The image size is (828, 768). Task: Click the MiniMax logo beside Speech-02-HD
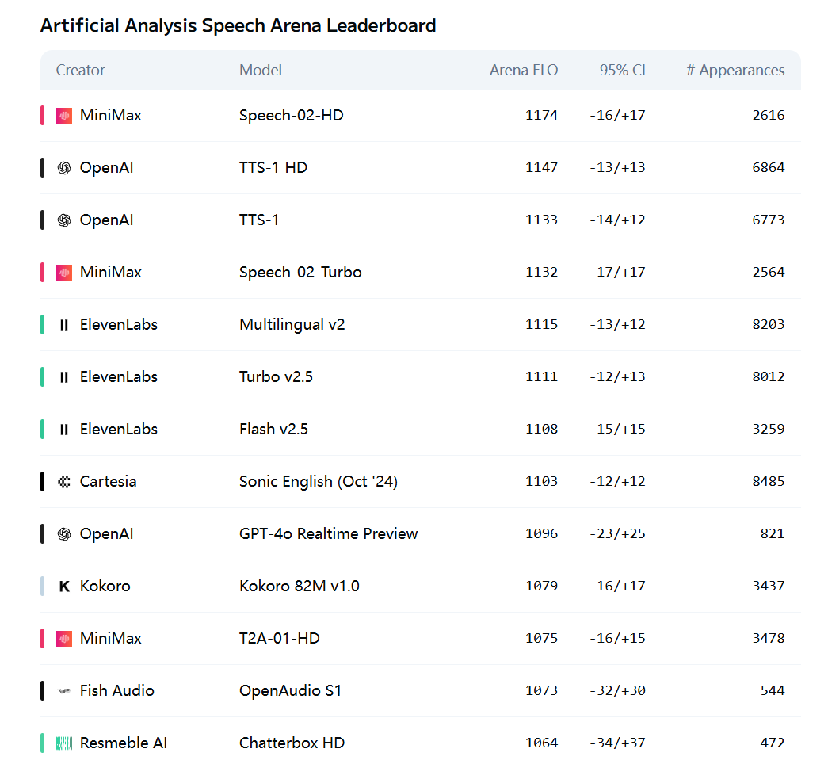64,115
